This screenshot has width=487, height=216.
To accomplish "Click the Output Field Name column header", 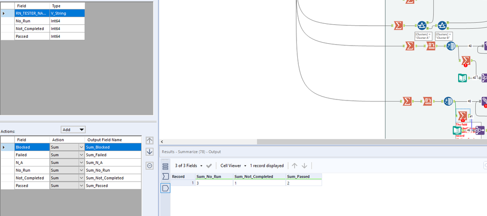I will click(113, 140).
